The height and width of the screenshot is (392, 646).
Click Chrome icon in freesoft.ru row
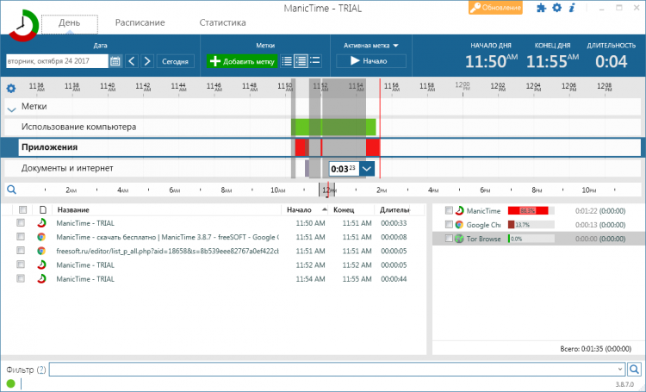click(x=41, y=251)
